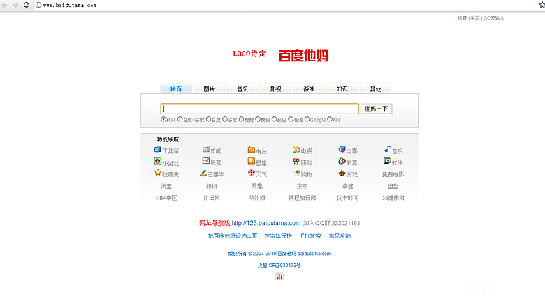The image size is (545, 306).
Task: Open the 当当 link
Action: (x=393, y=186)
